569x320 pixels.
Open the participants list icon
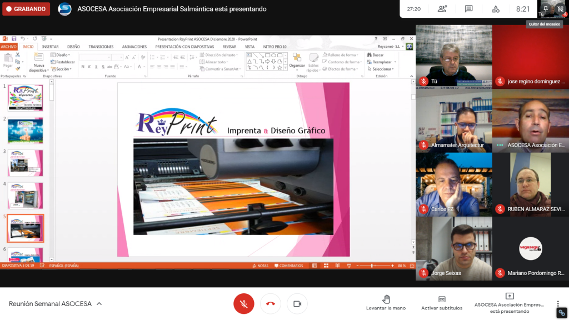(x=442, y=9)
